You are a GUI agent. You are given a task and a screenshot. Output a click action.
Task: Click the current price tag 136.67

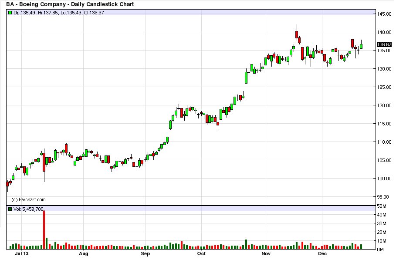[x=384, y=44]
